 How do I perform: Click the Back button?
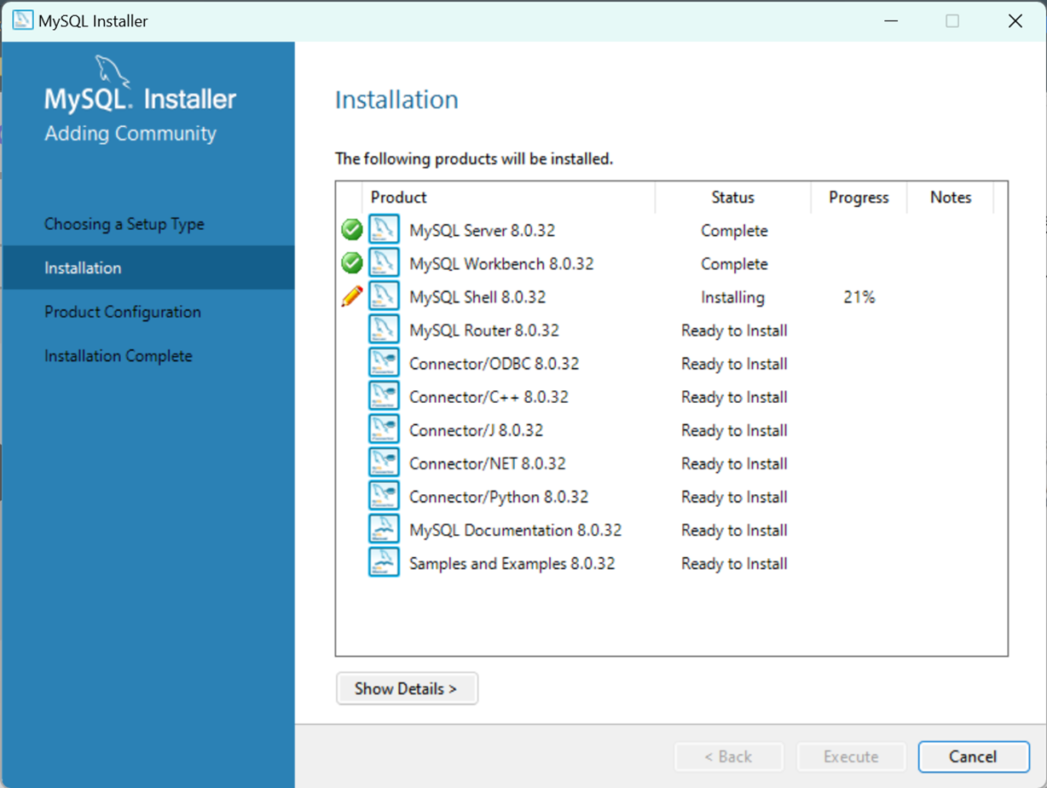(728, 756)
